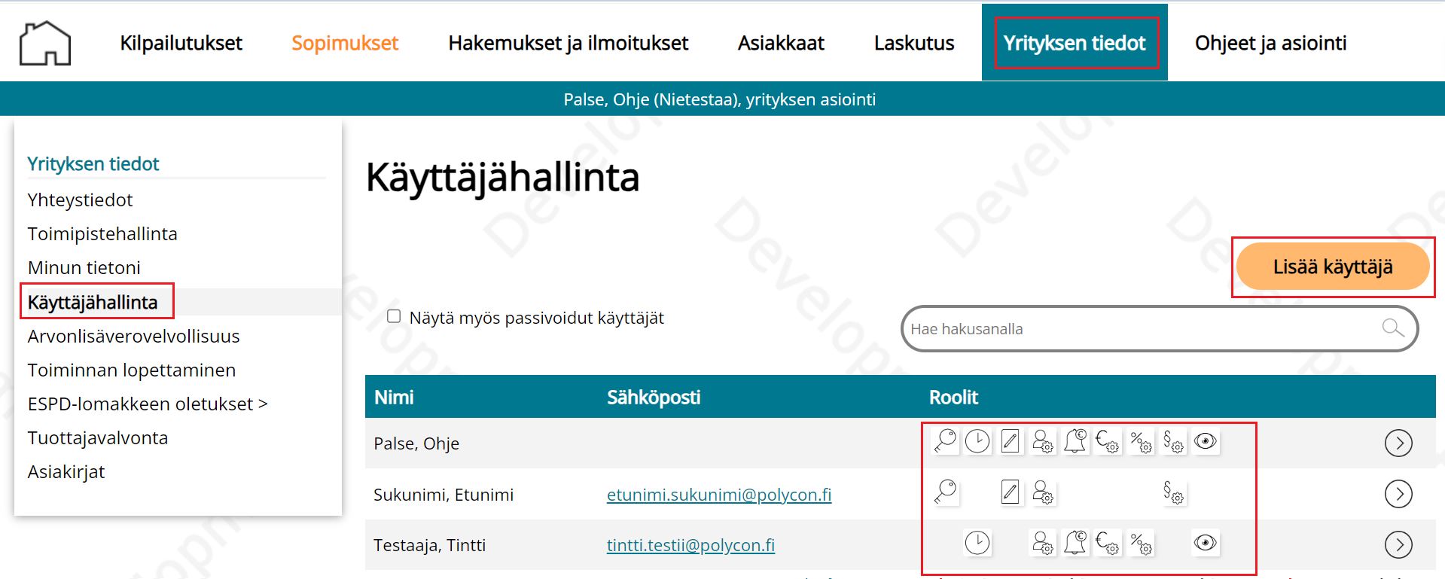1445x579 pixels.
Task: Click eye role icon in Palse, Ohje row
Action: [1206, 441]
